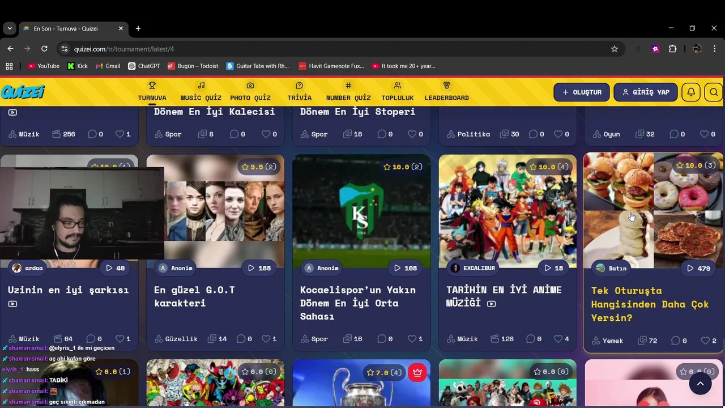Open comments on anime music card
Viewport: 725px width, 408px height.
[x=533, y=339]
